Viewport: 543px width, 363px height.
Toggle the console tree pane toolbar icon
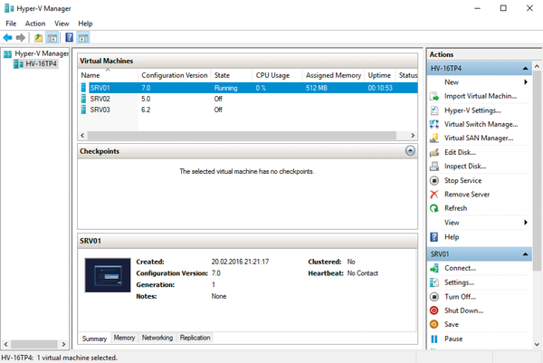click(x=52, y=37)
